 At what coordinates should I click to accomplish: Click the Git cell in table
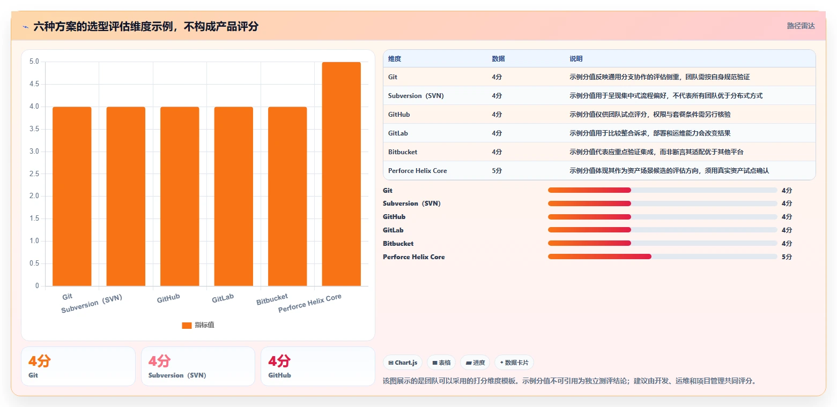[392, 77]
